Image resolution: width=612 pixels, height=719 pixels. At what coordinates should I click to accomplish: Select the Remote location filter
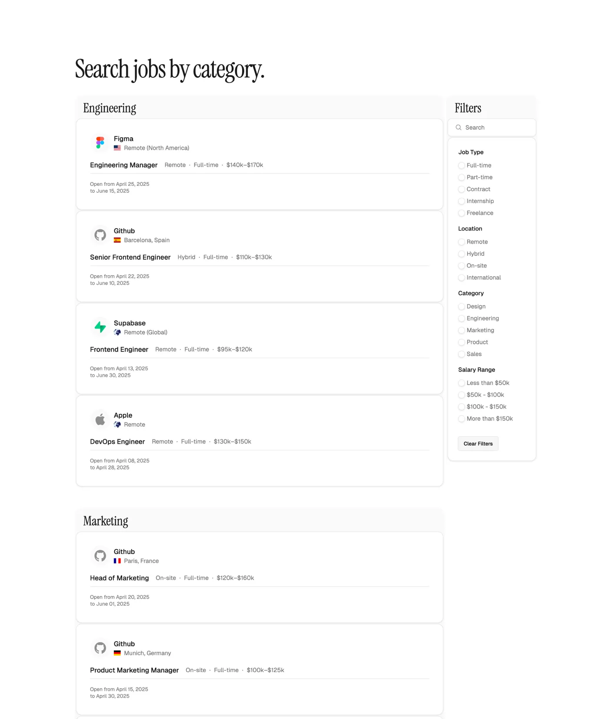(462, 242)
